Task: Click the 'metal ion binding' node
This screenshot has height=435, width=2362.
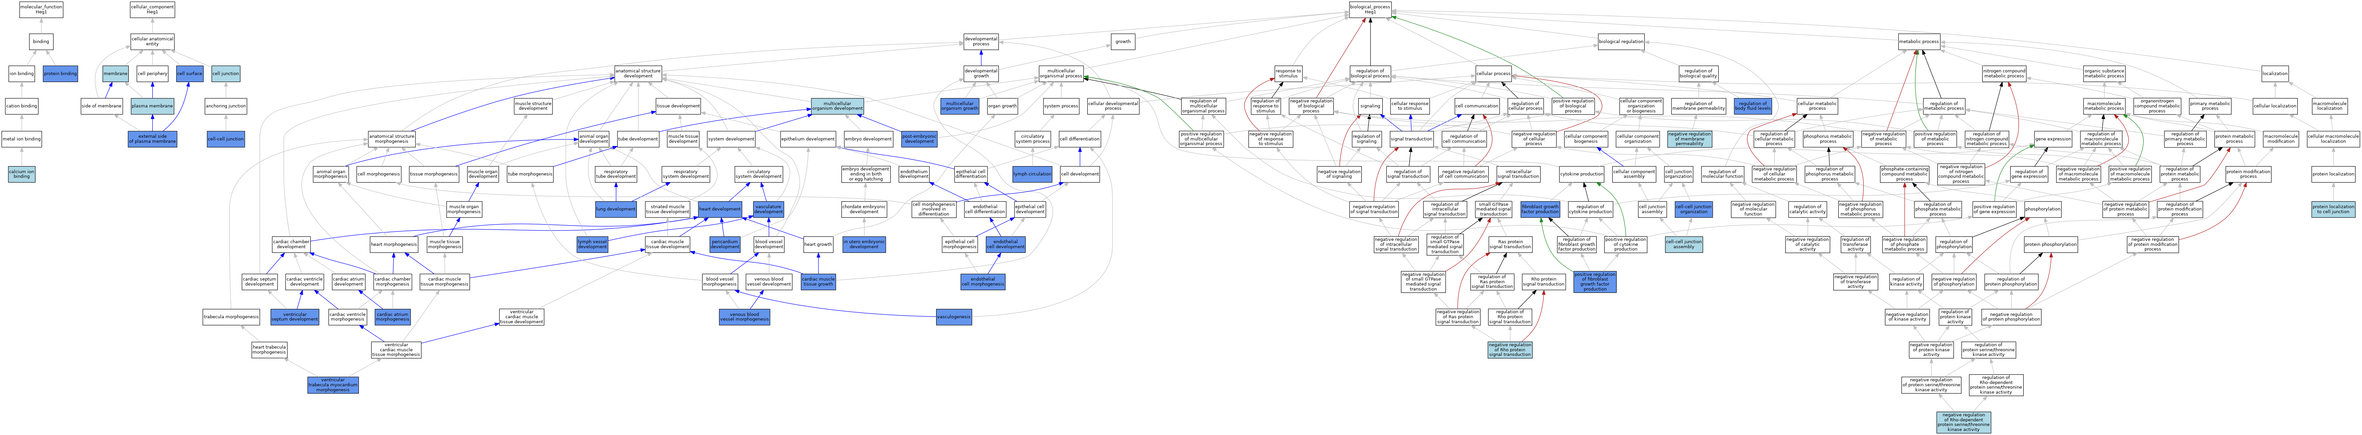Action: (22, 139)
